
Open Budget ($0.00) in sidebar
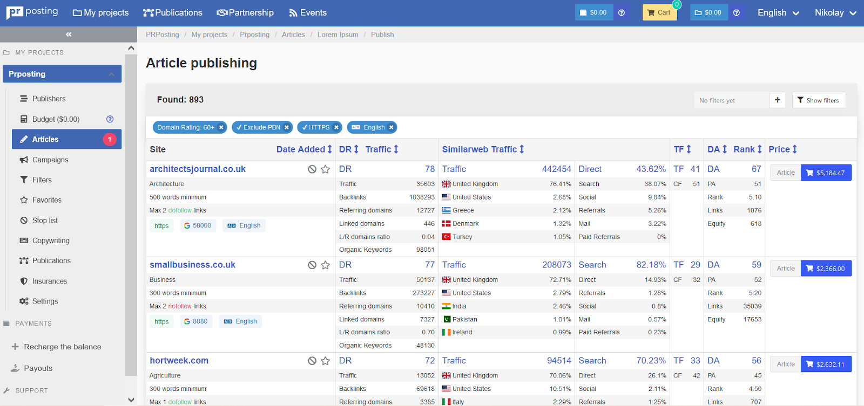coord(56,119)
